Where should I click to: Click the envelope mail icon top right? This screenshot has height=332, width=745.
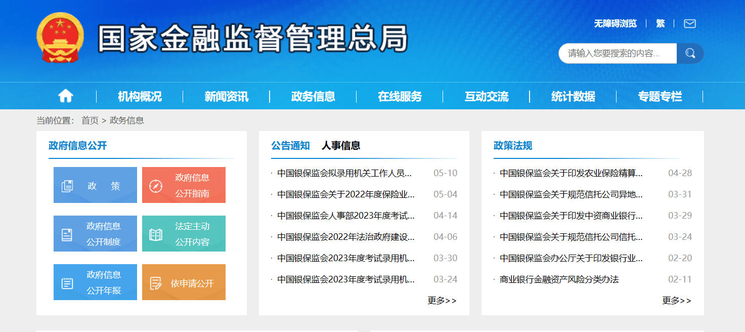[x=689, y=23]
